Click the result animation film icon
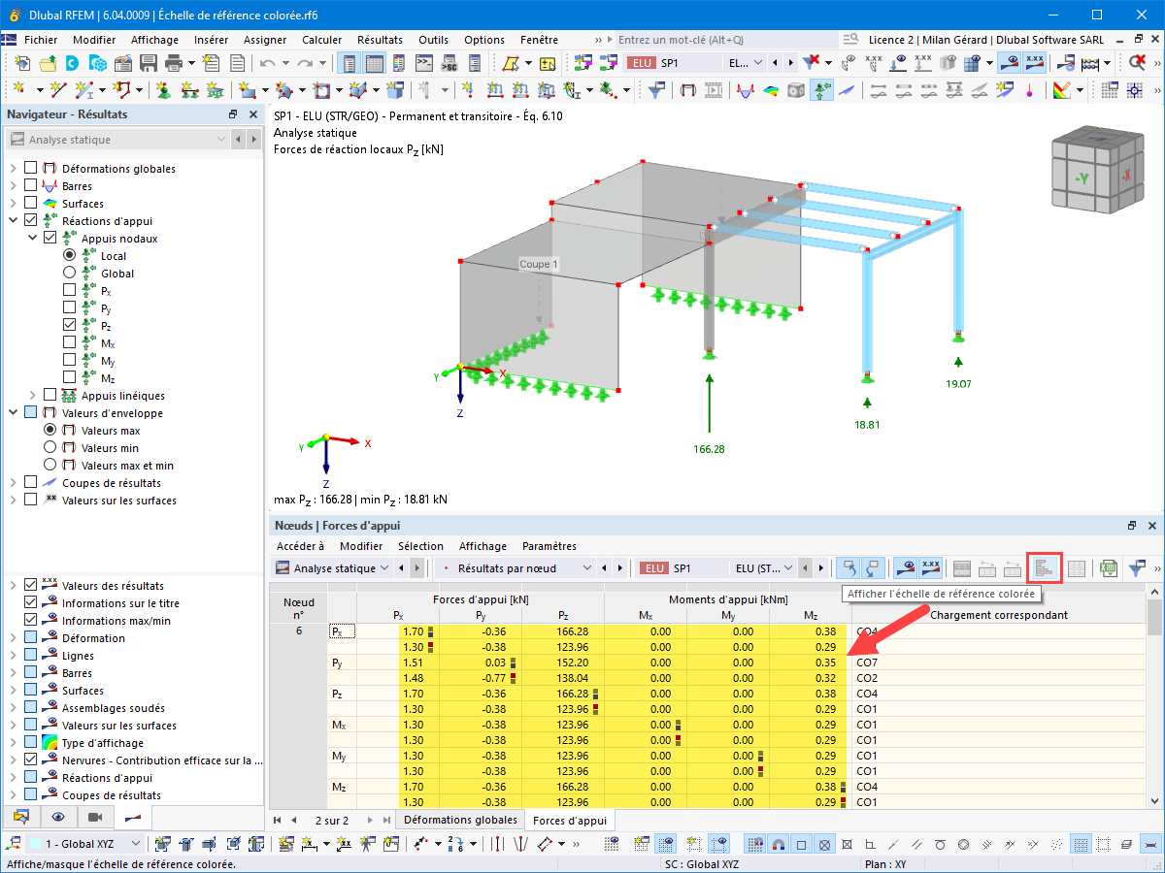Screen dimensions: 1165x873 714,90
